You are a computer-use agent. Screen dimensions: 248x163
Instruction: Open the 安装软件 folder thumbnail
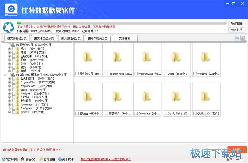[x=117, y=97]
